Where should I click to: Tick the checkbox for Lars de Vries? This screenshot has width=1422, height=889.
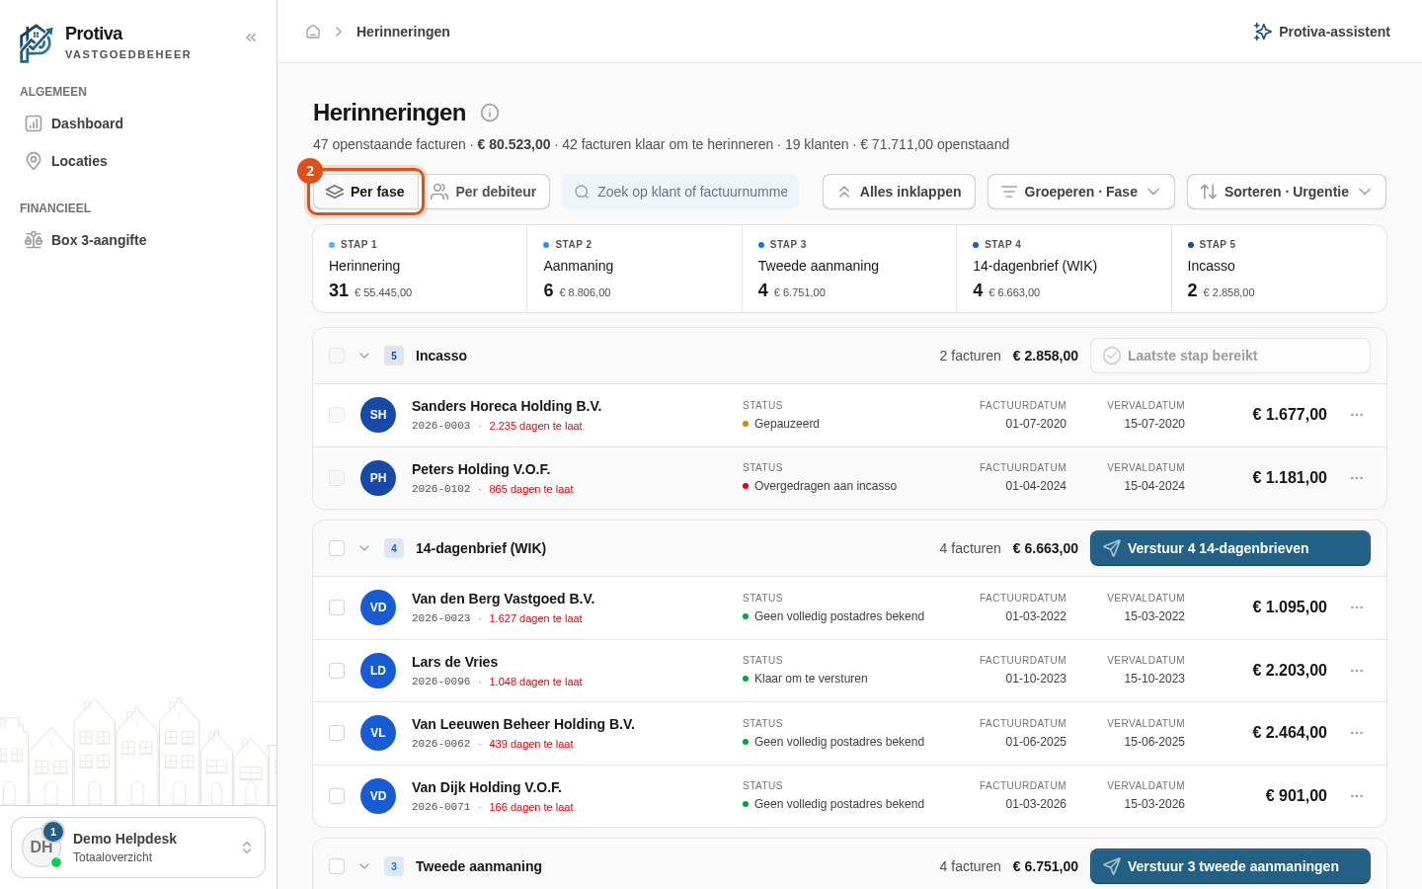337,671
